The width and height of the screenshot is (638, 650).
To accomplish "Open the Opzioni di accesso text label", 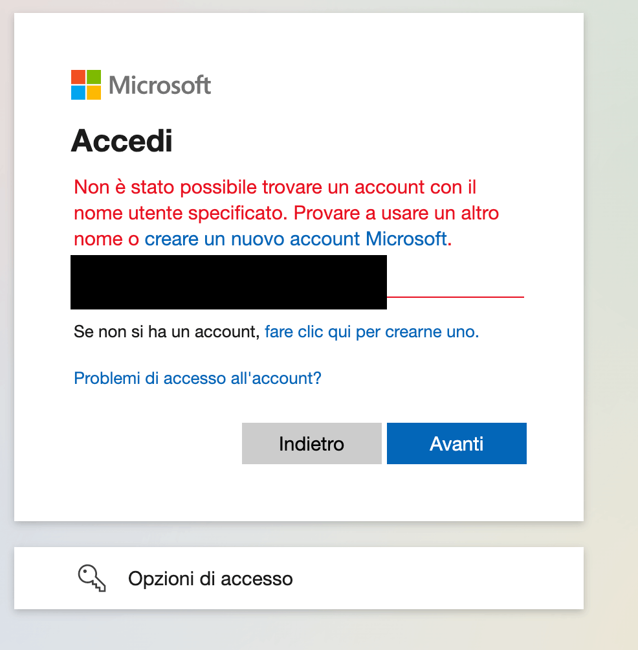I will 210,579.
